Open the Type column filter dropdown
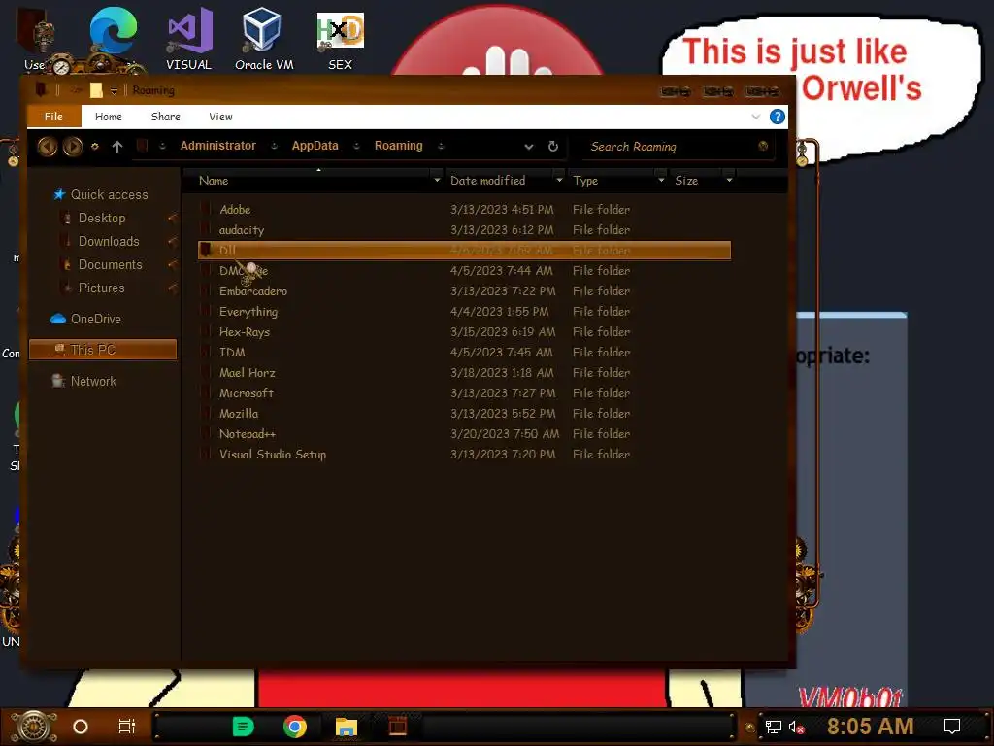 tap(661, 180)
